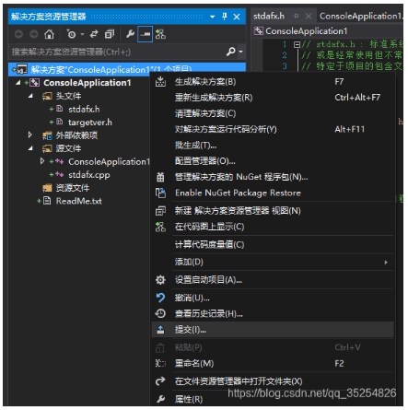Close the stdafx.h tab
The height and width of the screenshot is (410, 408).
[x=309, y=16]
